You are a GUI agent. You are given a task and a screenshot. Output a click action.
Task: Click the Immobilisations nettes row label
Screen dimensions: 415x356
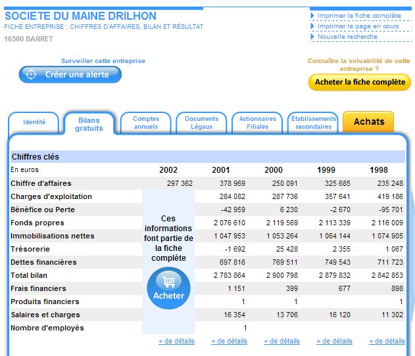53,236
